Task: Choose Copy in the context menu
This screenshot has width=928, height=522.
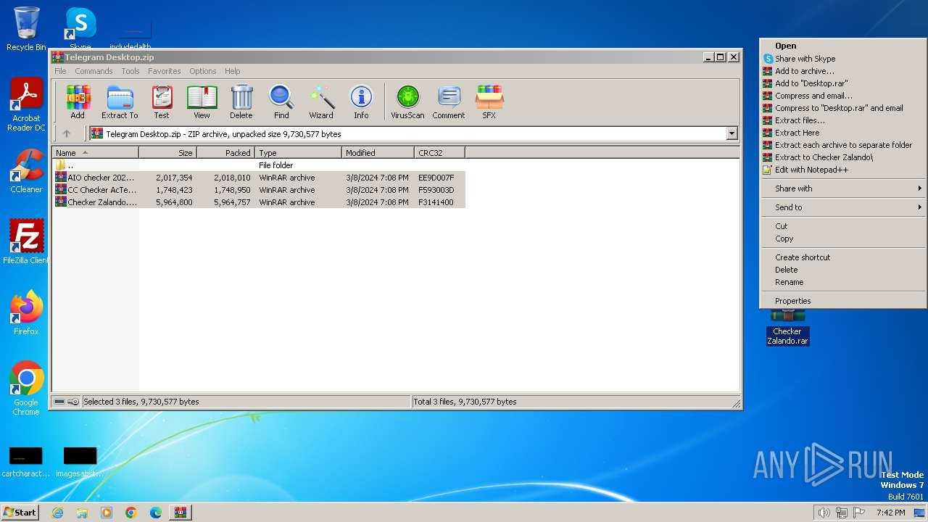Action: click(842, 239)
